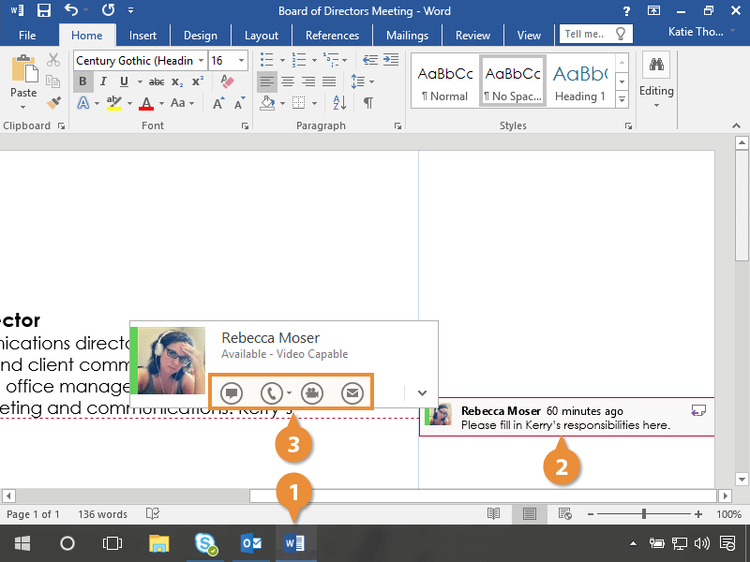The image size is (750, 562).
Task: Open the font size dropdown
Action: click(x=242, y=61)
